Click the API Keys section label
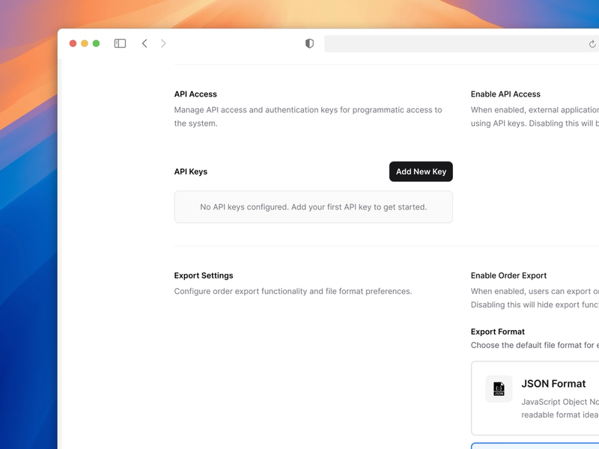This screenshot has width=599, height=449. 189,171
